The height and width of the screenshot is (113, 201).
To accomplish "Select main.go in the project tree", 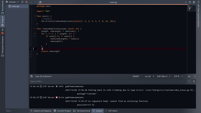I will click(x=15, y=6).
